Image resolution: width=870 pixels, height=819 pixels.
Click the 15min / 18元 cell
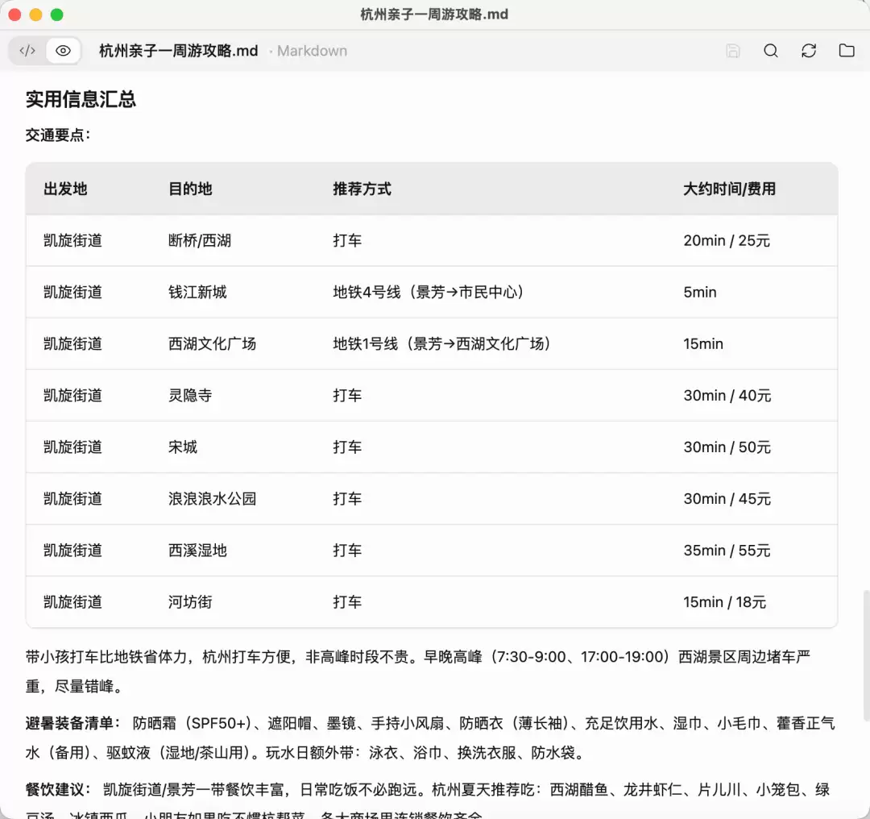724,602
